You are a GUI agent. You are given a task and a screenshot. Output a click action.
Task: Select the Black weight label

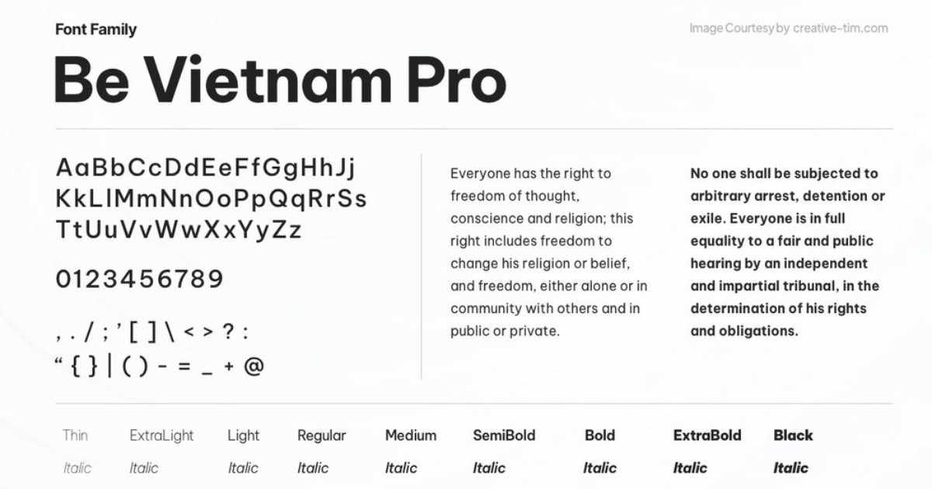(x=793, y=435)
